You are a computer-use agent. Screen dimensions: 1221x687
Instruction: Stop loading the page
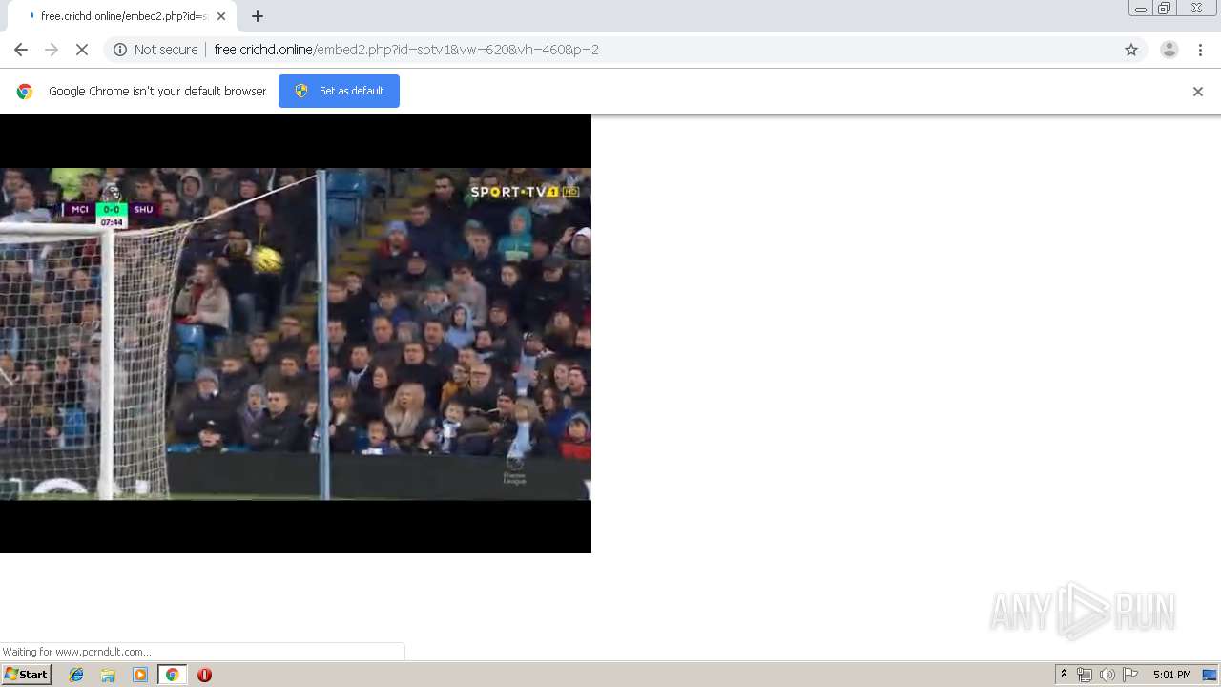82,50
